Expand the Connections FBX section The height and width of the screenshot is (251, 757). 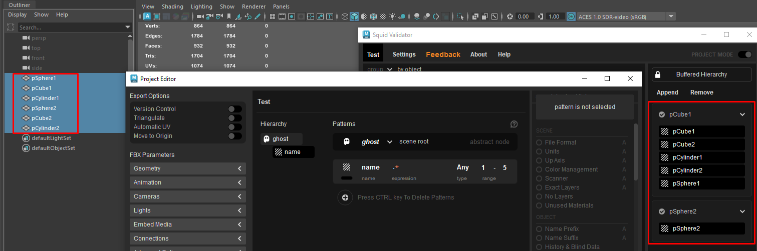188,238
